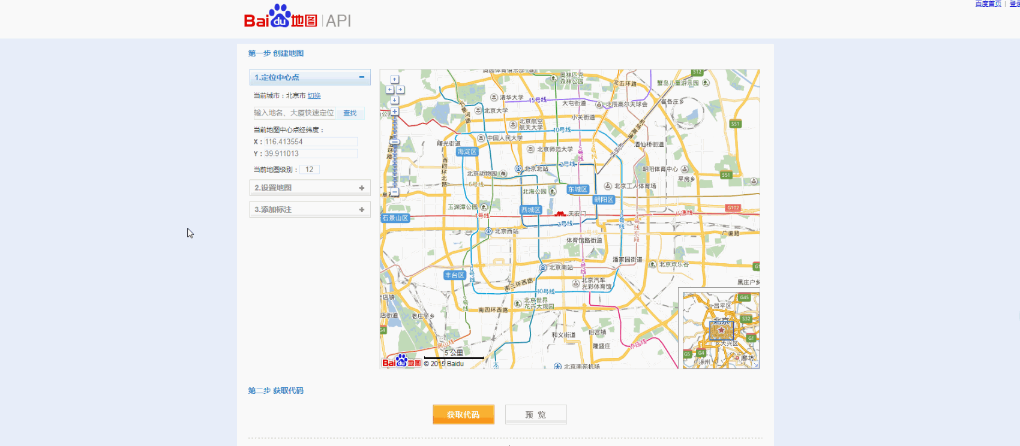Click the Tiananmen red landmark icon
The width and height of the screenshot is (1020, 446).
pyautogui.click(x=560, y=213)
